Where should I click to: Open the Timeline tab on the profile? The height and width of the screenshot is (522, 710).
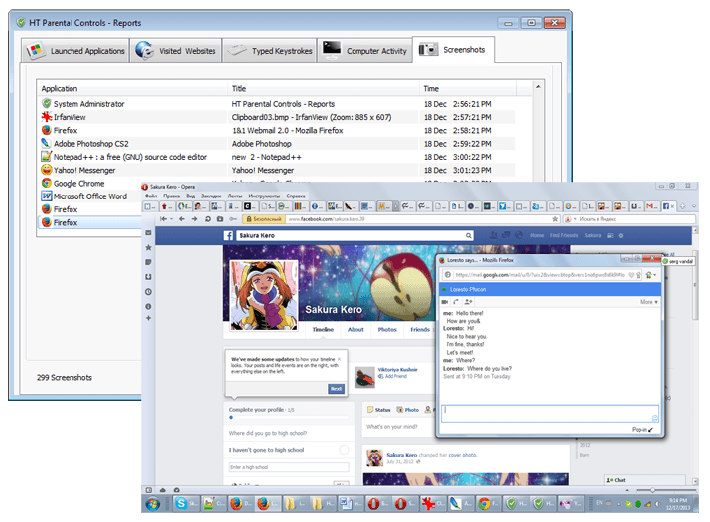[x=323, y=329]
